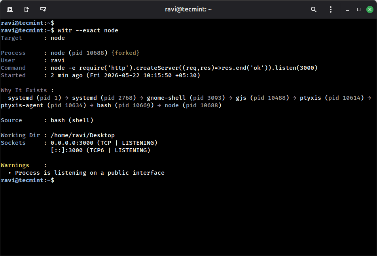Open the three-dot main menu
377x256 pixels.
[331, 9]
